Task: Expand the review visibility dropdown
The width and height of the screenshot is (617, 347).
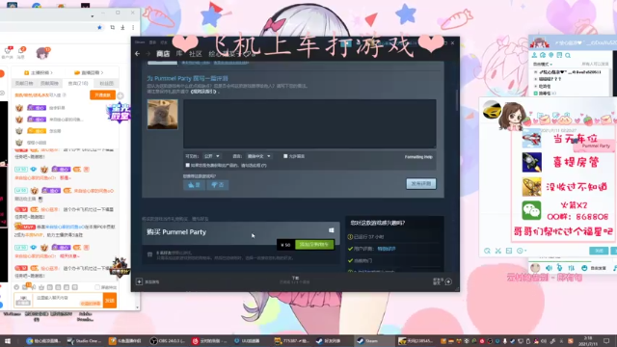Action: coord(212,156)
